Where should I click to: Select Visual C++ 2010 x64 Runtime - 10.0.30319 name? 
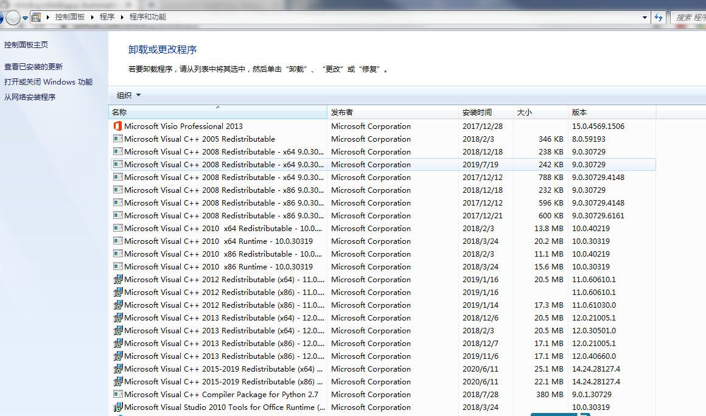click(218, 241)
